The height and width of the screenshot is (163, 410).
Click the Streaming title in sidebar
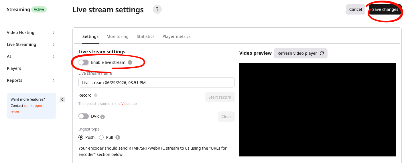click(18, 9)
